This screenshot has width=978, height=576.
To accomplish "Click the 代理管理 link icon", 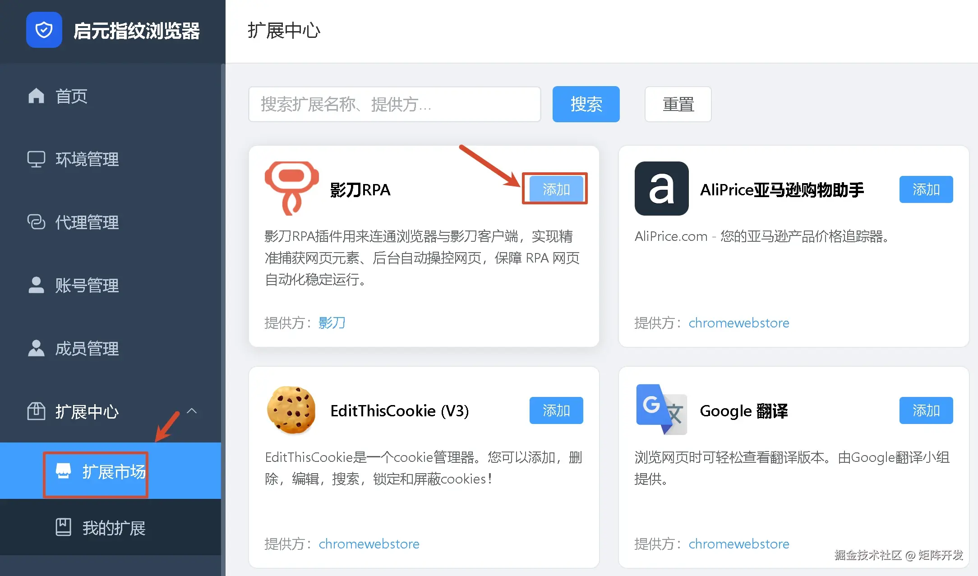I will [36, 222].
